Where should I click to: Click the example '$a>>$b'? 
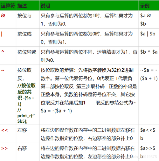click(148, 152)
